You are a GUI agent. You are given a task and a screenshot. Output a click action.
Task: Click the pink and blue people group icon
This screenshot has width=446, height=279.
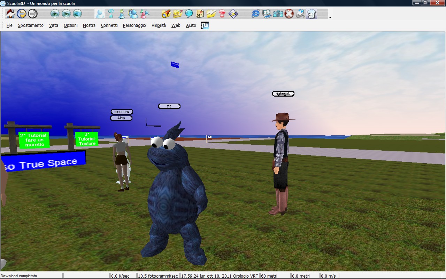(144, 14)
